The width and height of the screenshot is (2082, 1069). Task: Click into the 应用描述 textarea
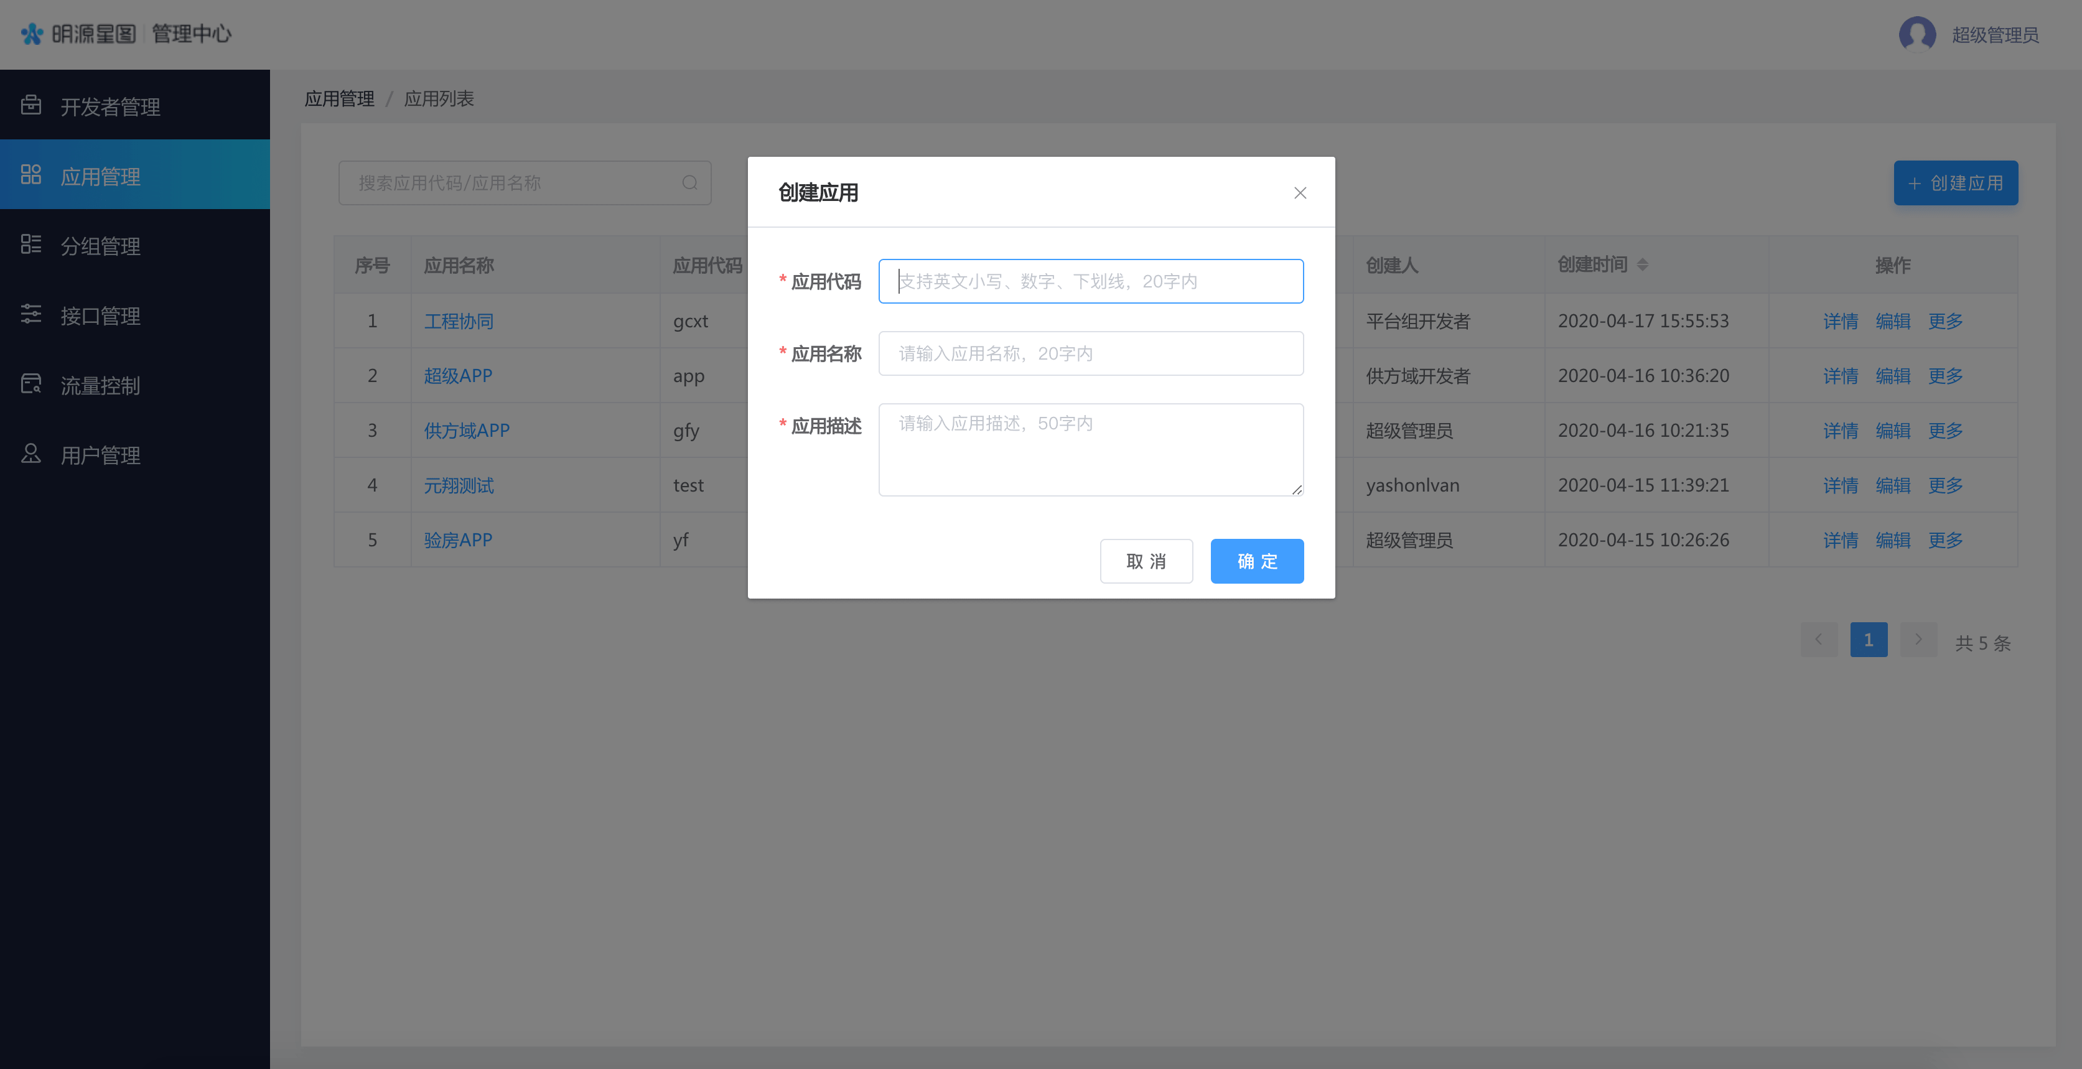[x=1090, y=449]
